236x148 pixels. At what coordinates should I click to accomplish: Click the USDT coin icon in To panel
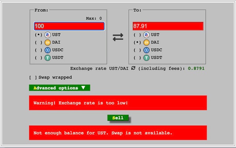pyautogui.click(x=146, y=58)
